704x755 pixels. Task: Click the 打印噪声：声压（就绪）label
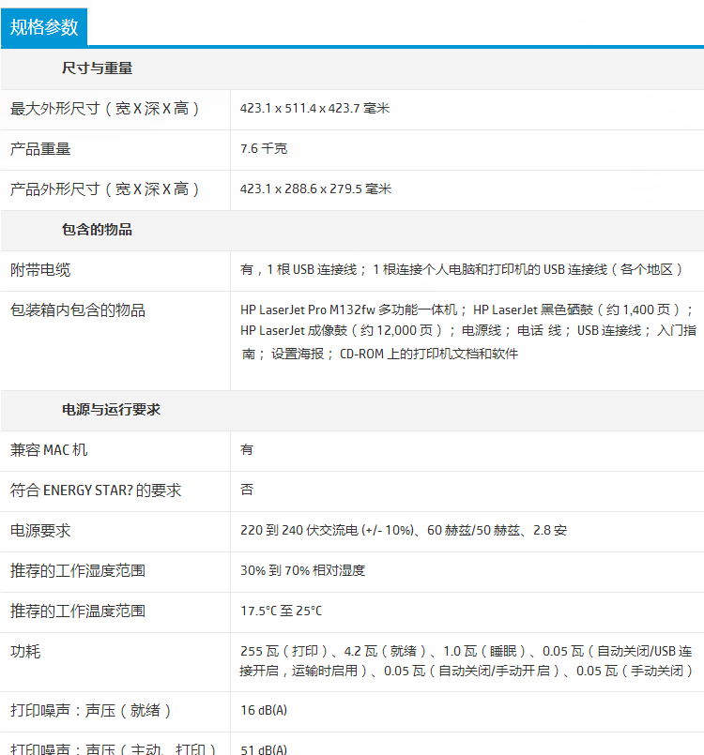(91, 711)
